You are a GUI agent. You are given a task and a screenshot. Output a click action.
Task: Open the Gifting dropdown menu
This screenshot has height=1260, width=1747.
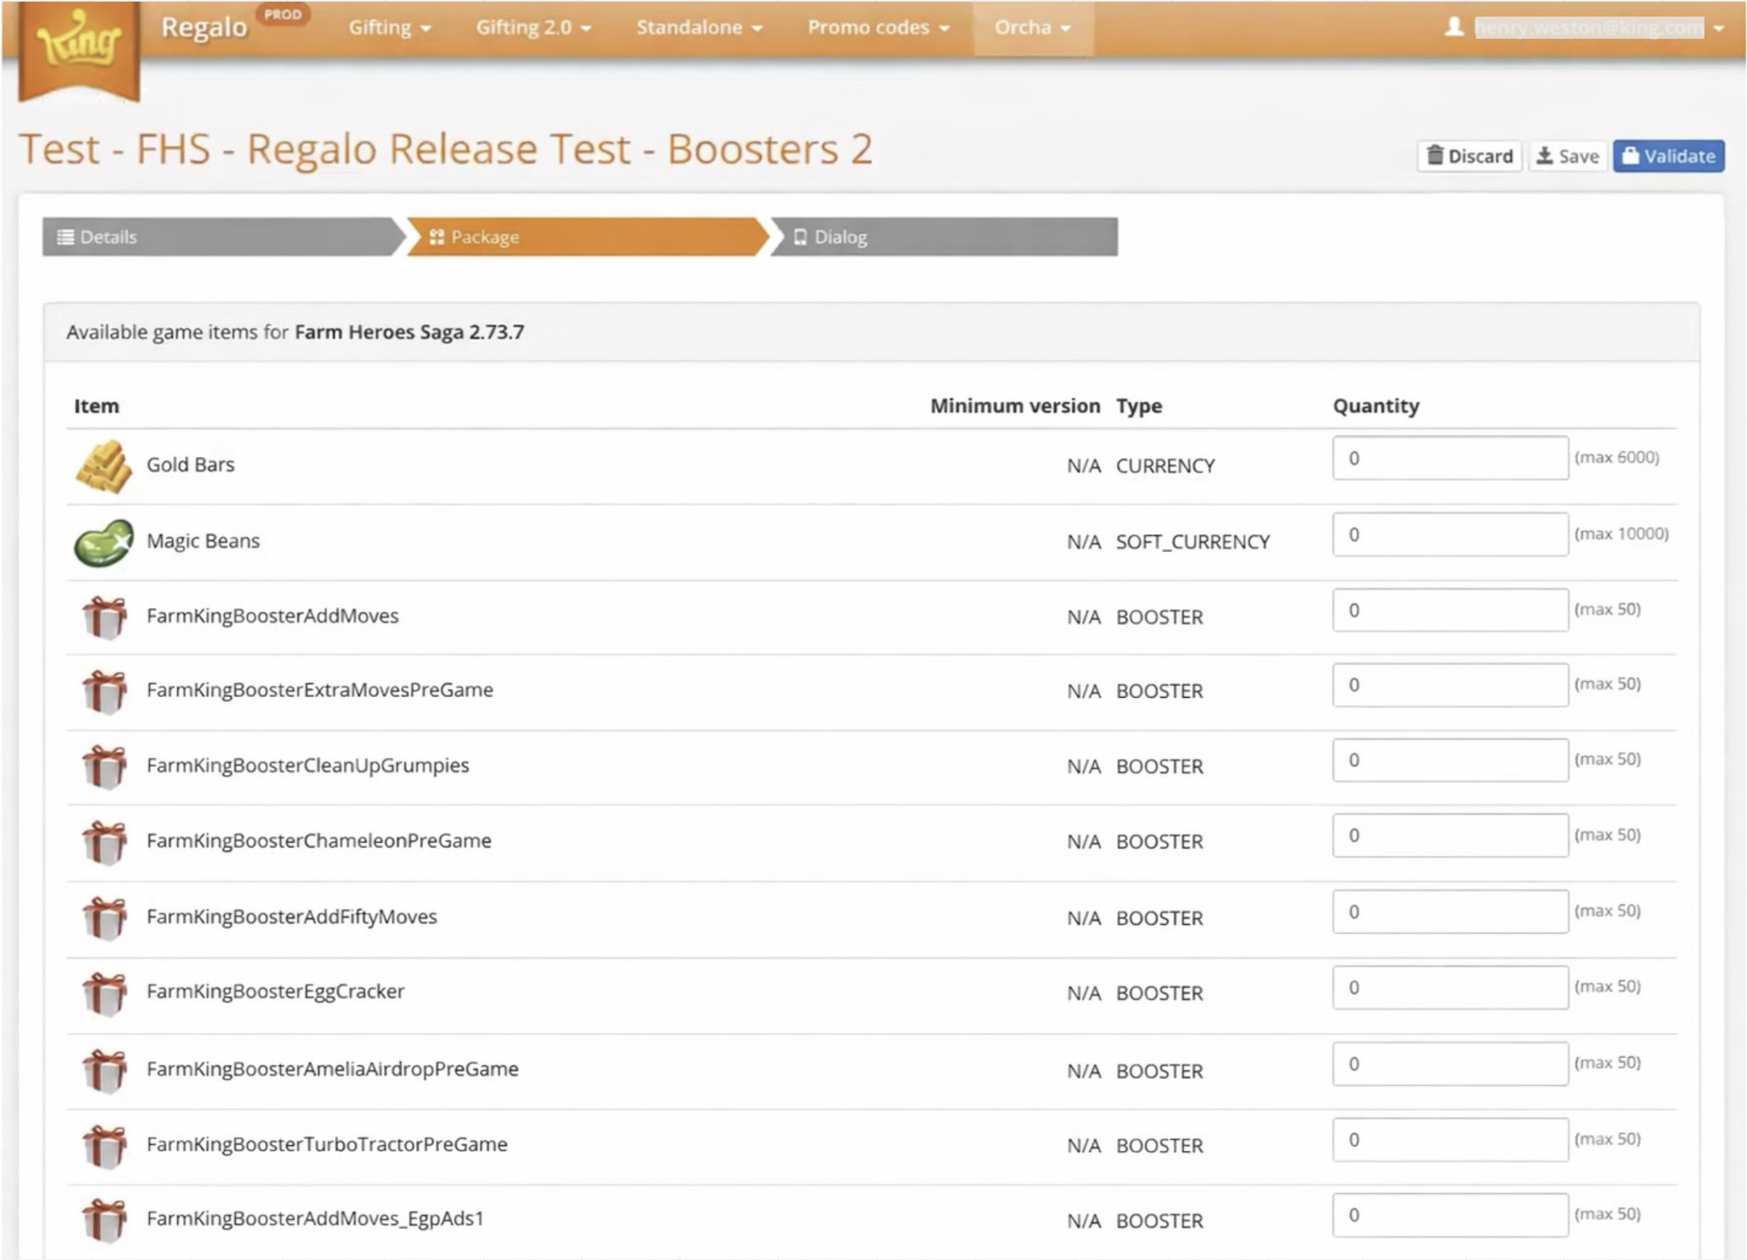[x=389, y=27]
